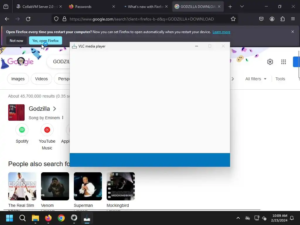300x225 pixels.
Task: Open File Explorer from taskbar
Action: point(35,218)
